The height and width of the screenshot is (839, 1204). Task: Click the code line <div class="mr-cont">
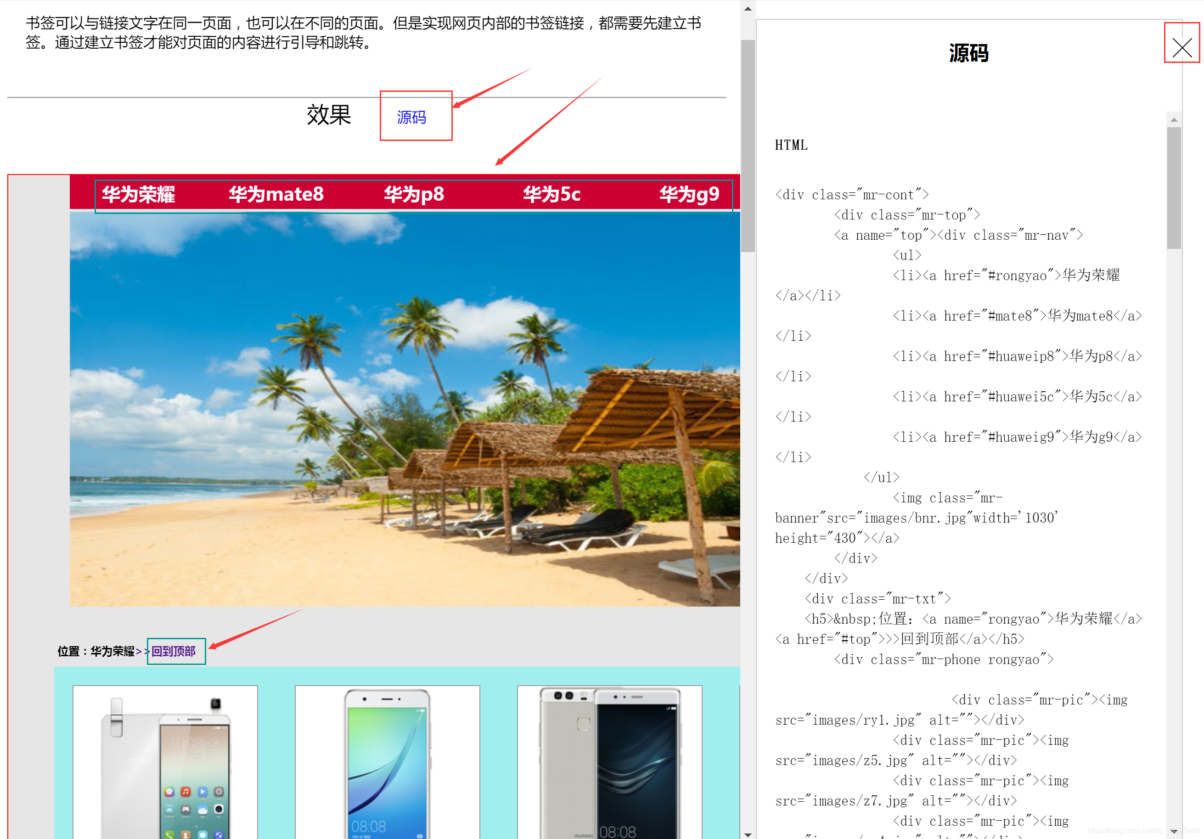(x=852, y=195)
